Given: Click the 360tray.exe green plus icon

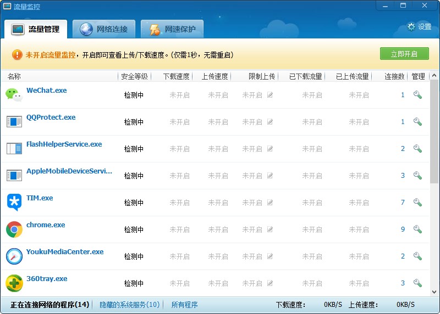Looking at the screenshot, I should click(x=14, y=283).
